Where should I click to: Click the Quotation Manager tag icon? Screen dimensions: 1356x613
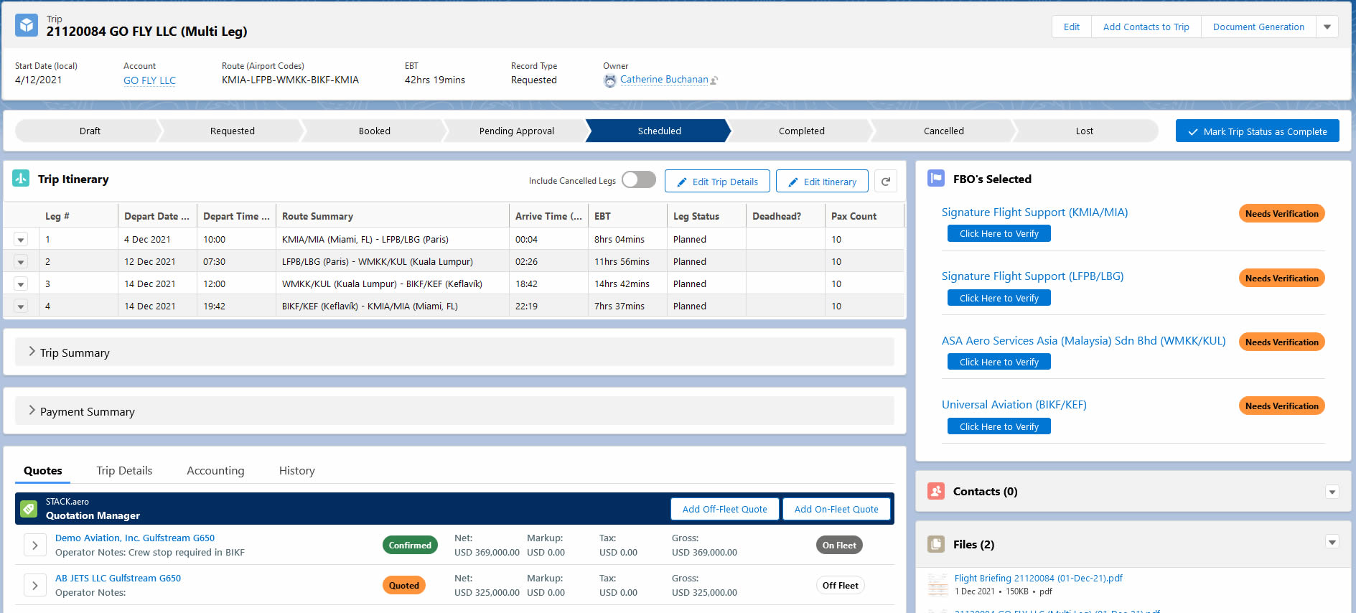click(29, 509)
